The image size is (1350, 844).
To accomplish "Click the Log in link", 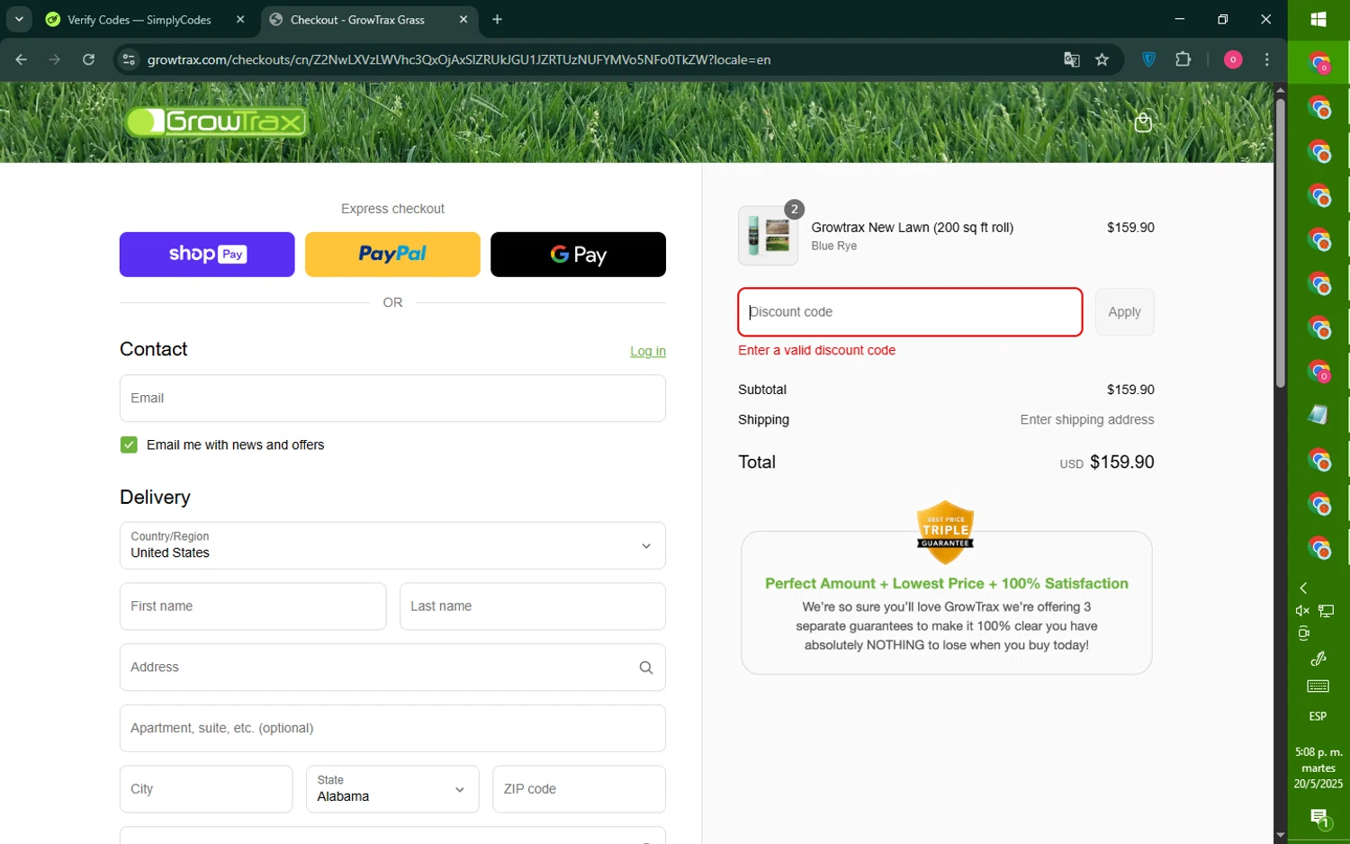I will pyautogui.click(x=648, y=351).
